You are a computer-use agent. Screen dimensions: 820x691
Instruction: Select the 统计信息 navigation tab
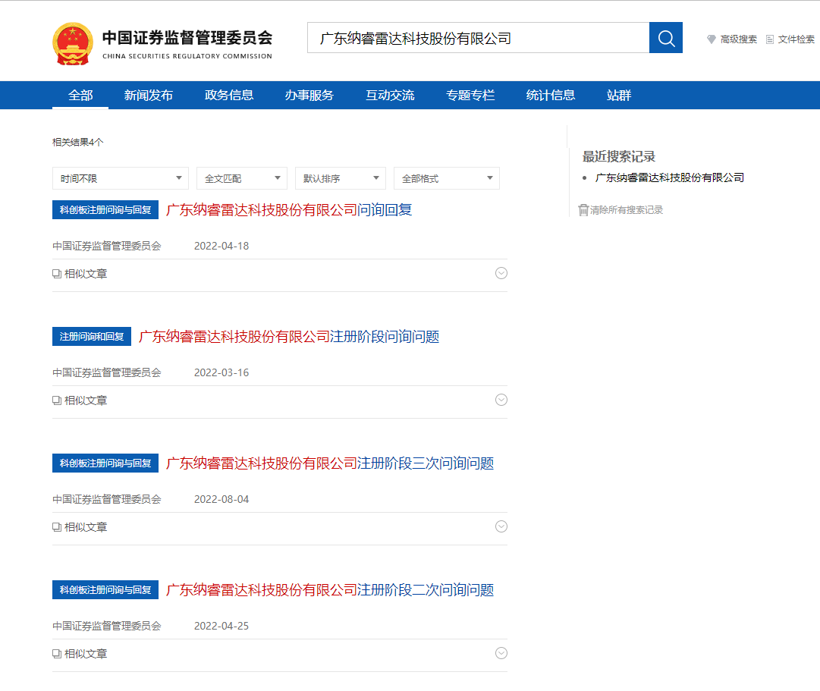pyautogui.click(x=551, y=96)
